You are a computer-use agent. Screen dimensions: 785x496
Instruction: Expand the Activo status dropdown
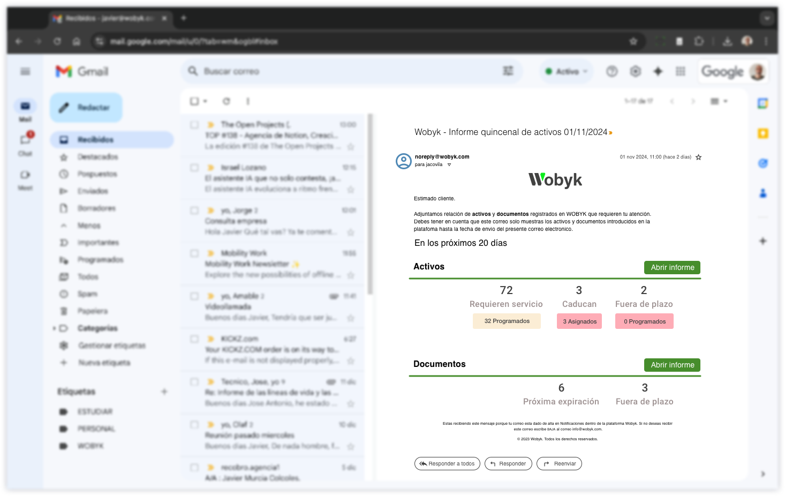click(567, 71)
